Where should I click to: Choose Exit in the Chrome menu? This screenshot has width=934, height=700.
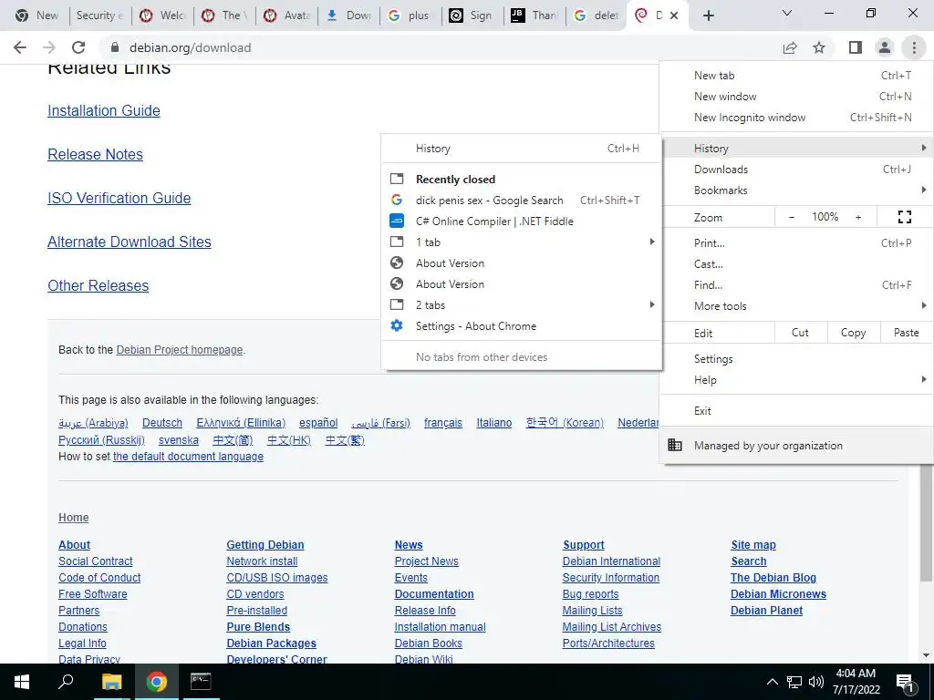[796, 411]
